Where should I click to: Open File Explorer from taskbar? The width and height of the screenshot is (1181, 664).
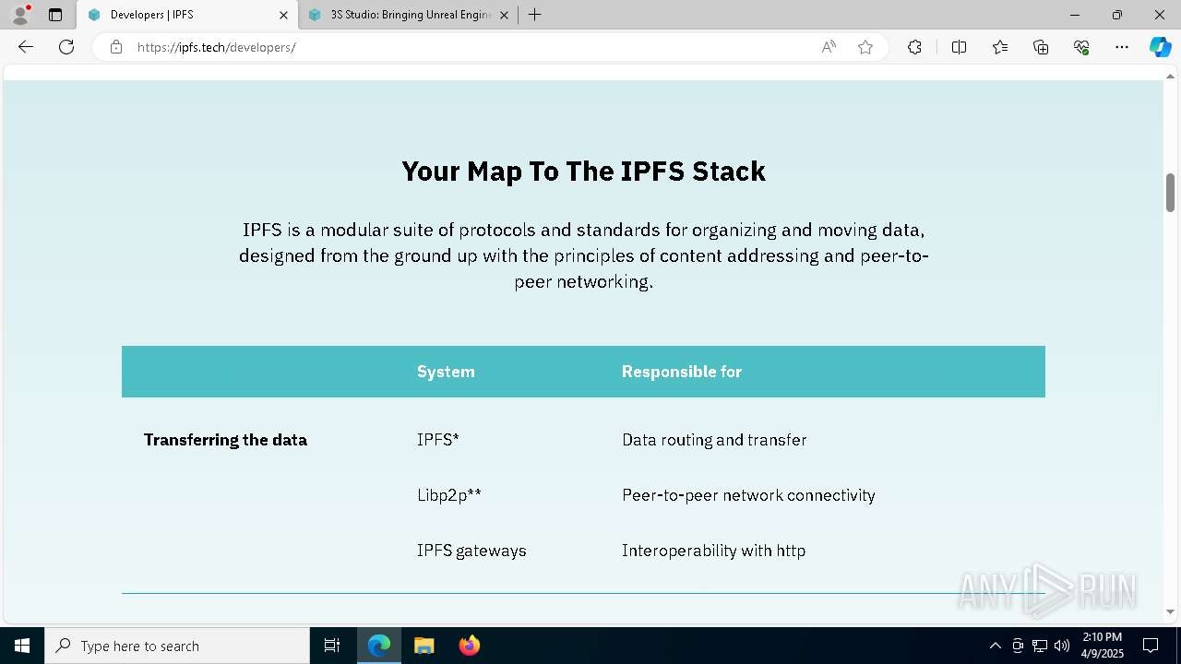423,646
